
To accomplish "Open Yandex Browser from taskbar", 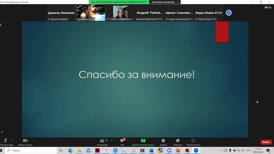I will tap(106, 150).
